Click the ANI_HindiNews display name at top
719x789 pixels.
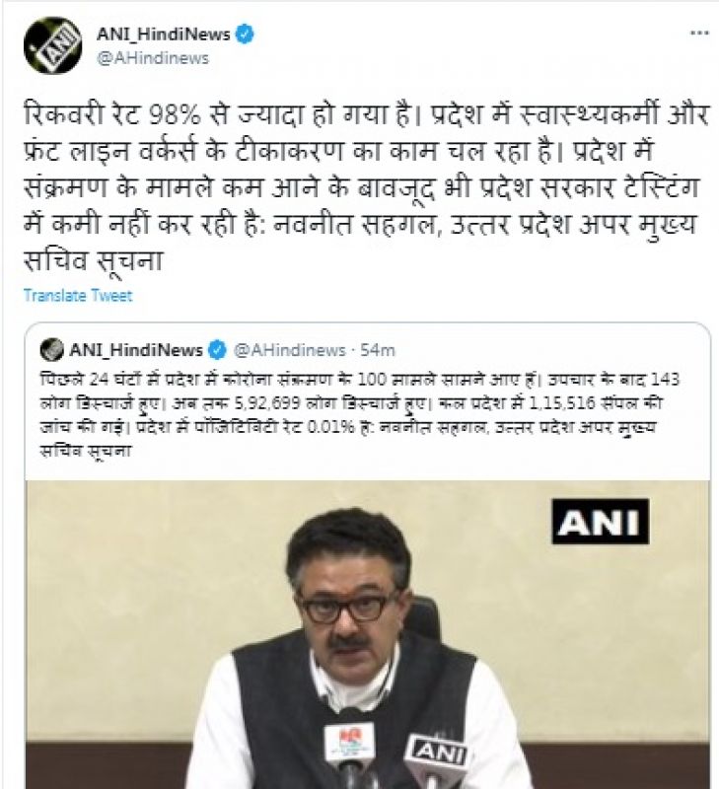(x=163, y=35)
